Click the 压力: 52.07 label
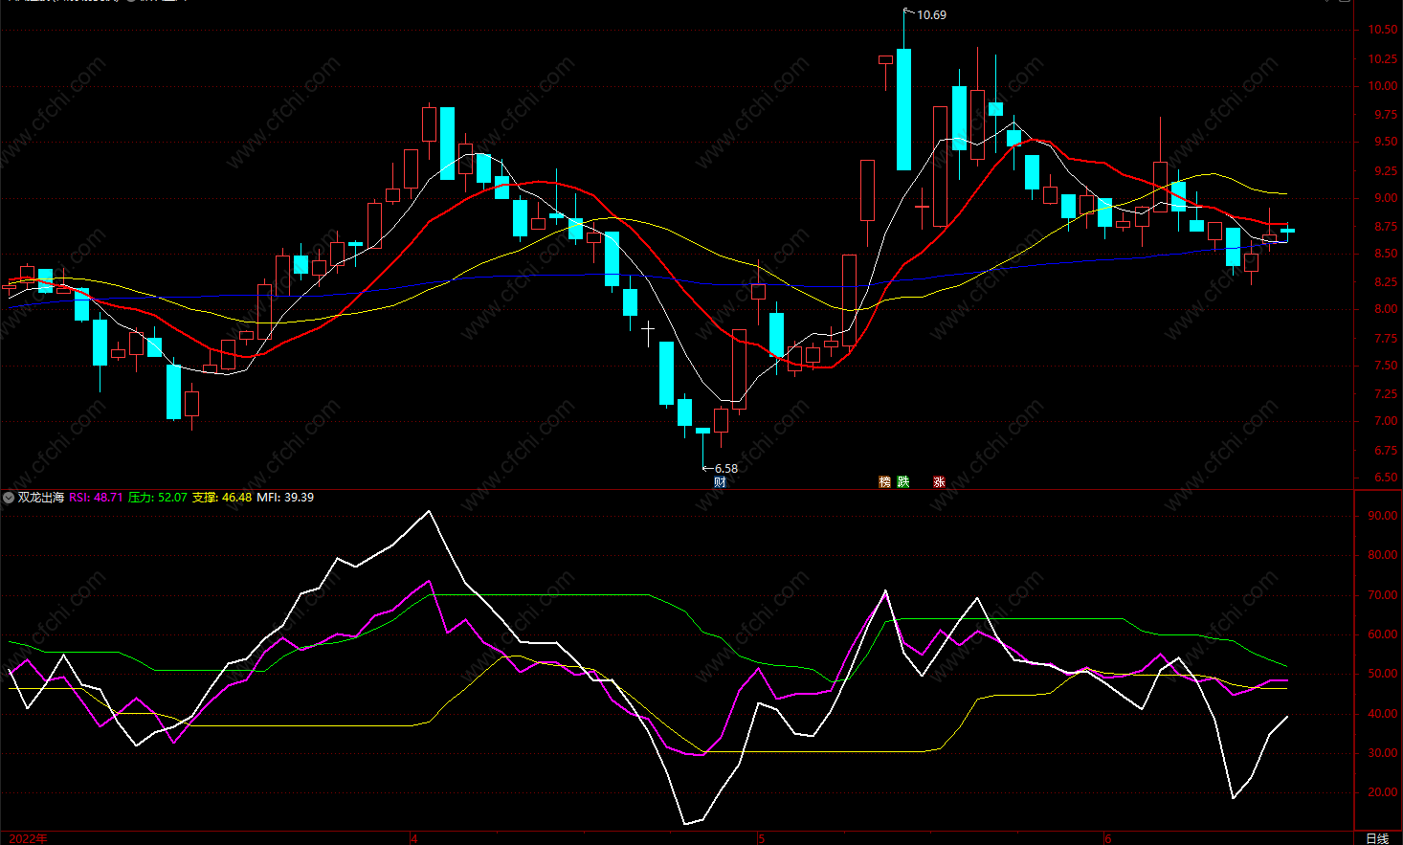Screen dimensions: 1403x845 click(x=158, y=498)
